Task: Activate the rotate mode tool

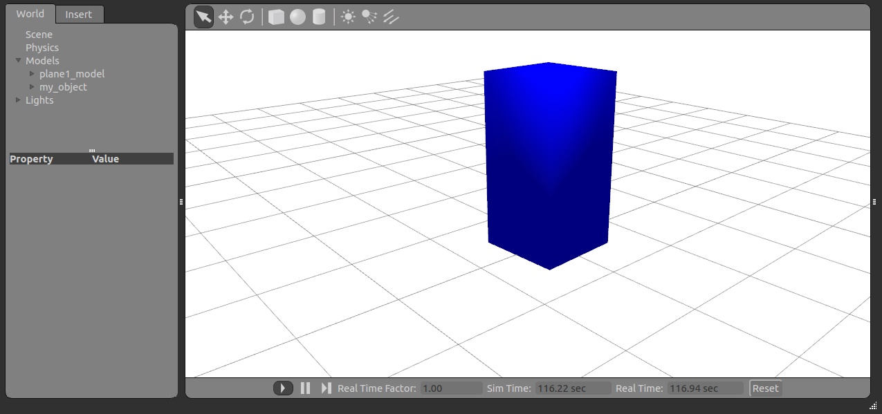Action: [x=247, y=17]
